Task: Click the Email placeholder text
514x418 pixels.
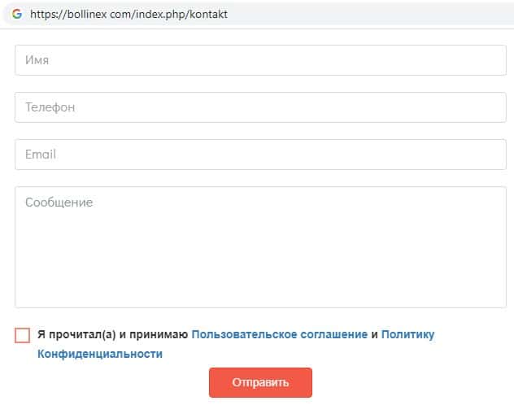Action: tap(41, 155)
